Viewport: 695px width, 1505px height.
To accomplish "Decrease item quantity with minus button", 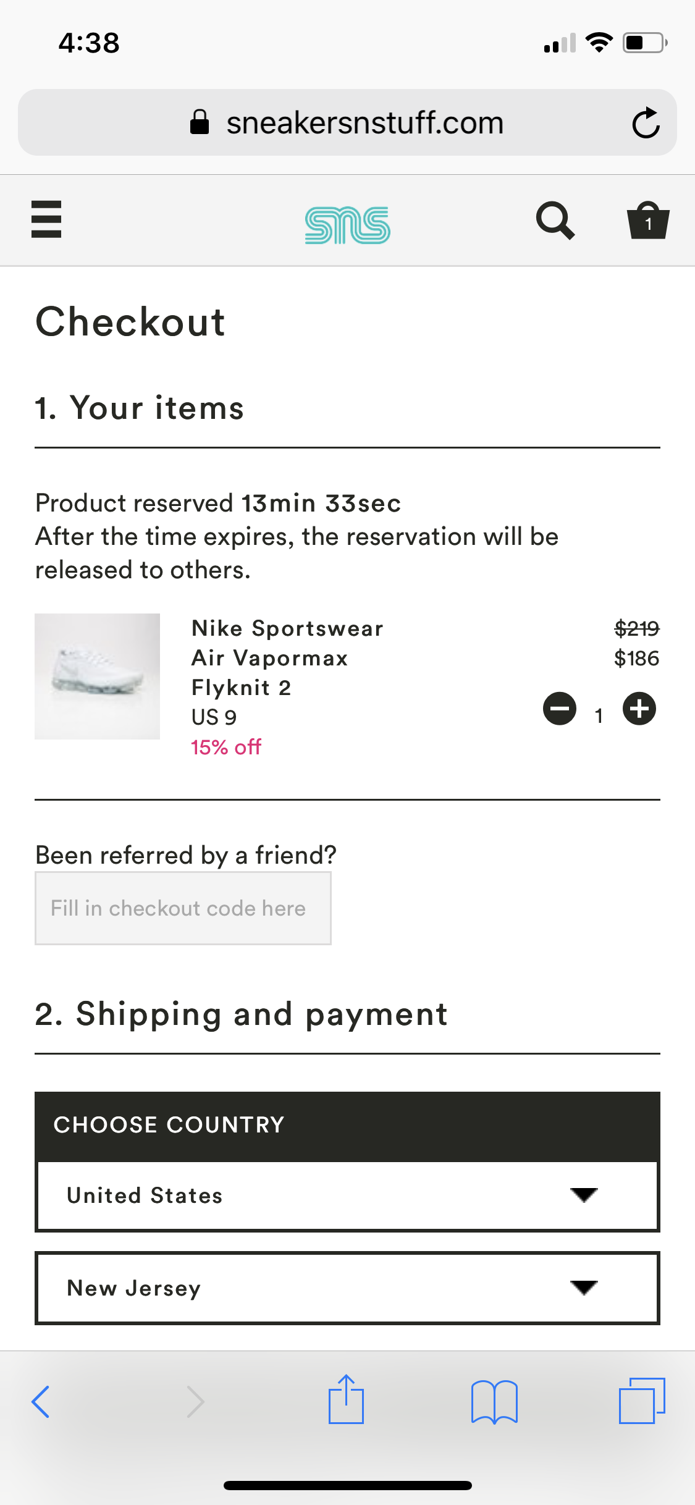I will click(560, 709).
